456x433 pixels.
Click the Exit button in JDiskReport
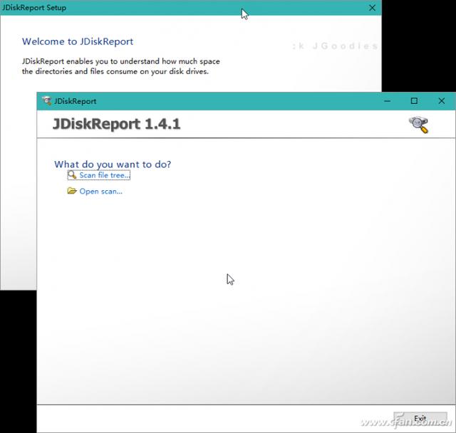pos(420,419)
